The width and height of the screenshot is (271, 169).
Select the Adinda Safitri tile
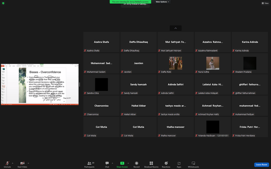176,84
